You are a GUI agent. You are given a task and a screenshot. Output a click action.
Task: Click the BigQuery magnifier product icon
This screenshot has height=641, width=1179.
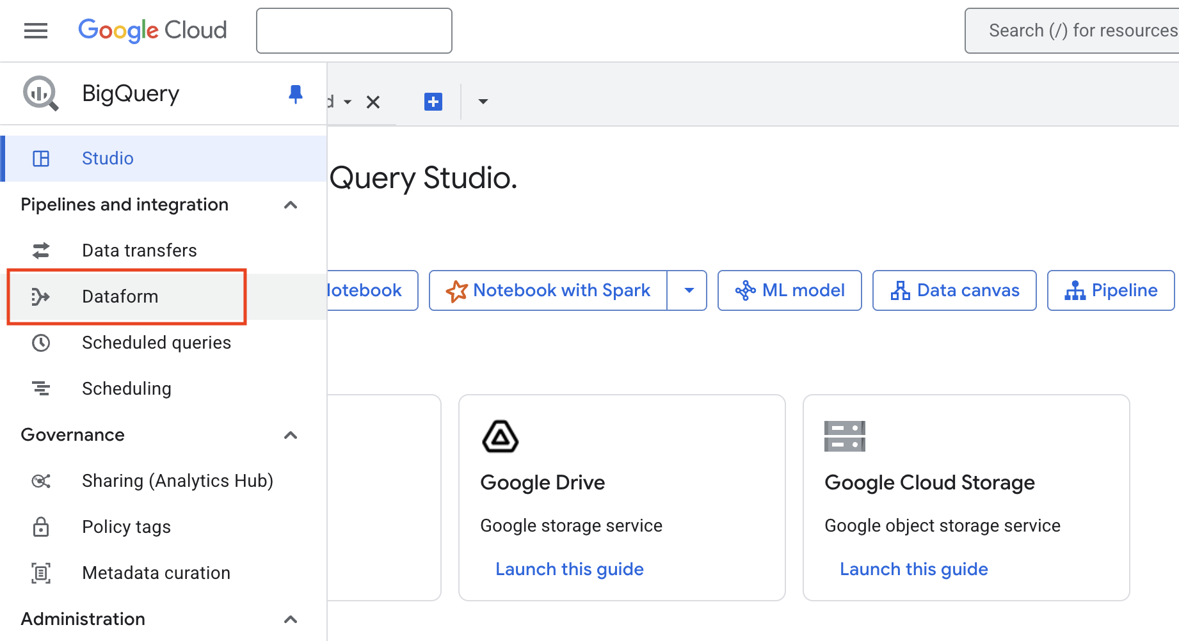click(41, 93)
